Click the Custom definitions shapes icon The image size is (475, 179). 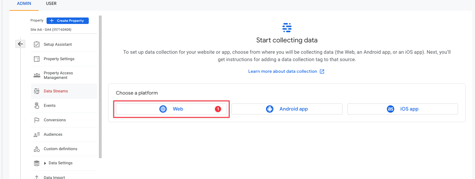(37, 149)
